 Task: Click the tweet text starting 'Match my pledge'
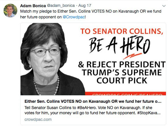(x=91, y=14)
